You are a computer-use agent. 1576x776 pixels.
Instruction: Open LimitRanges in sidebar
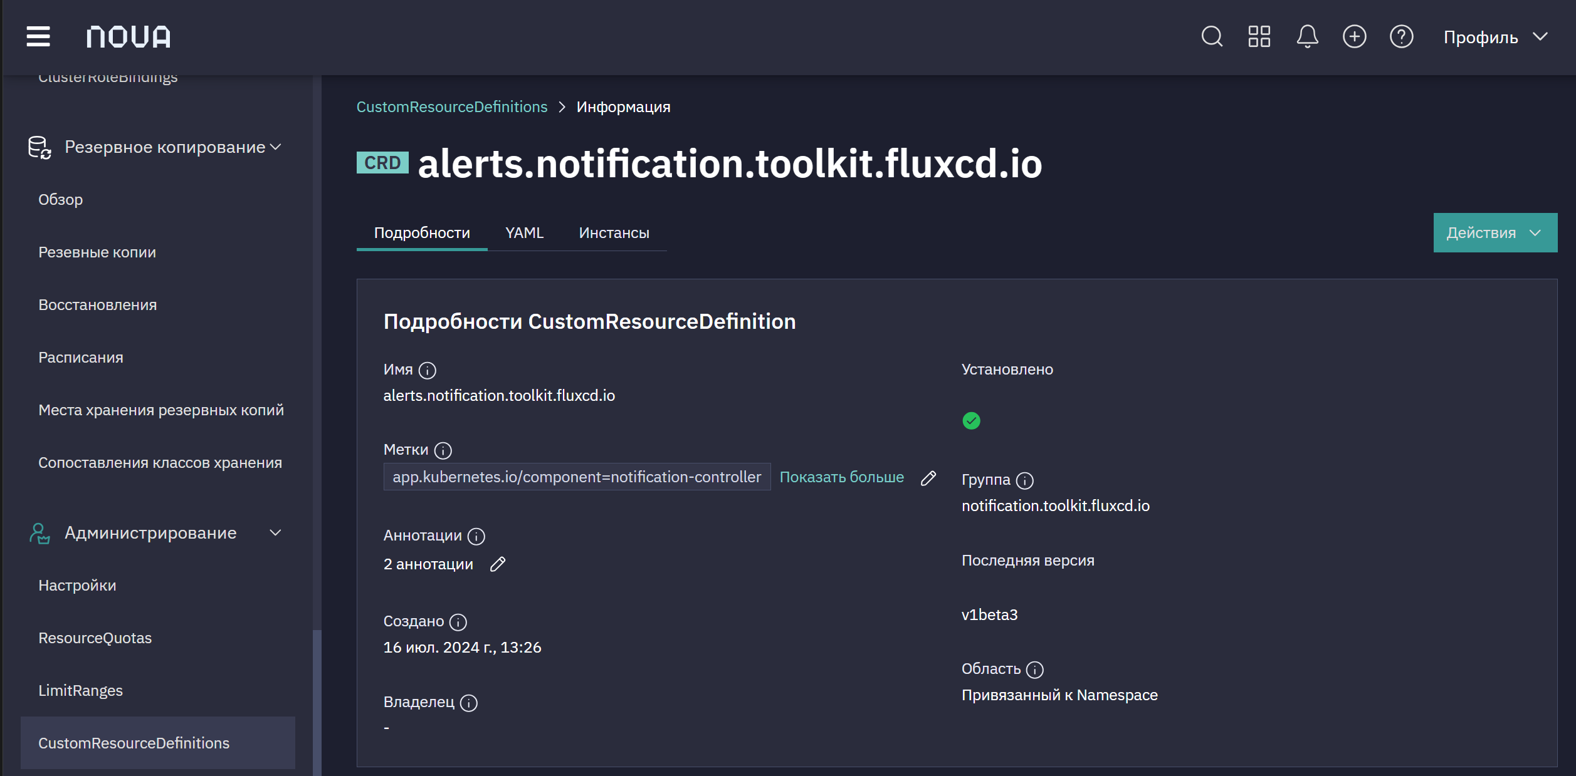coord(80,691)
